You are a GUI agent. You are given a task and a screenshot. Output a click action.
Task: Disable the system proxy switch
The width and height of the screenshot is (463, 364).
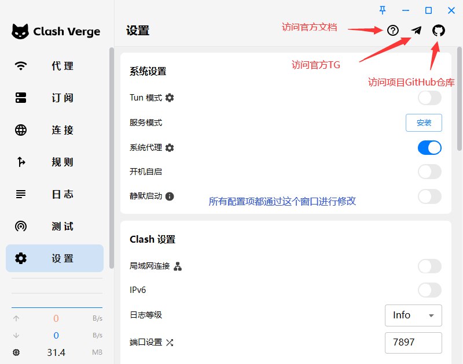coord(429,148)
